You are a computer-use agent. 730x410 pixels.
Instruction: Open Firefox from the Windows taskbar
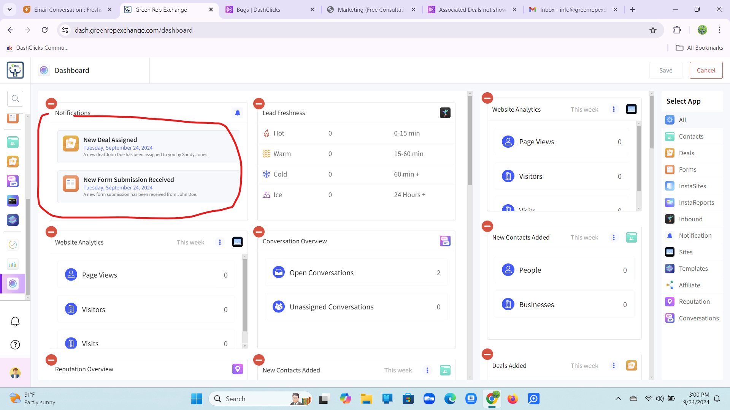point(513,399)
